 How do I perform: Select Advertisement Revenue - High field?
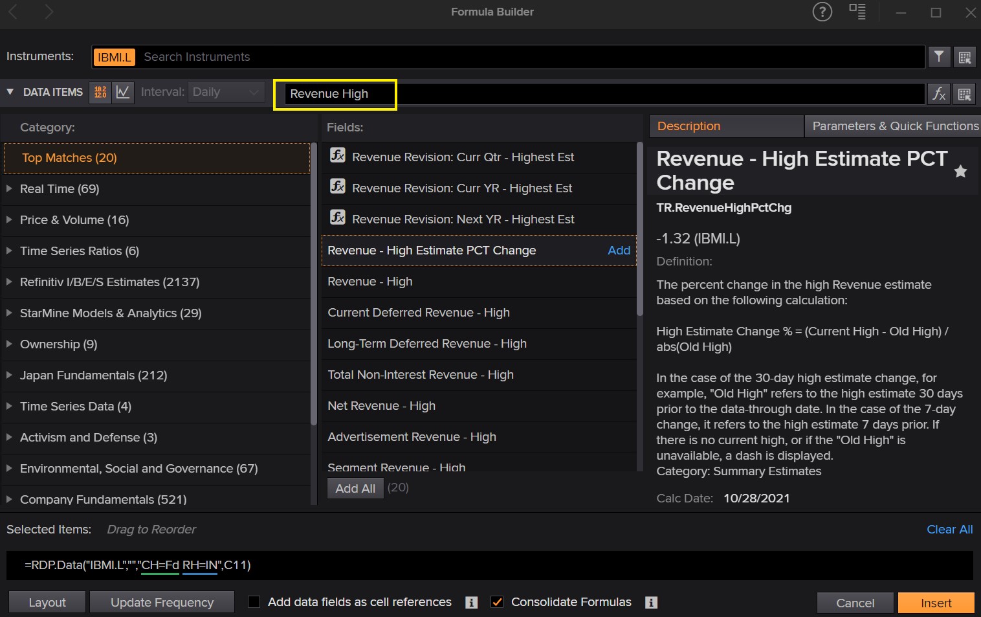[x=479, y=437]
